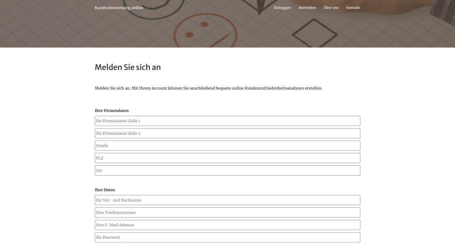Click the intro paragraph about Kundenzufriedenheitsanalysen
The width and height of the screenshot is (455, 249).
(209, 88)
